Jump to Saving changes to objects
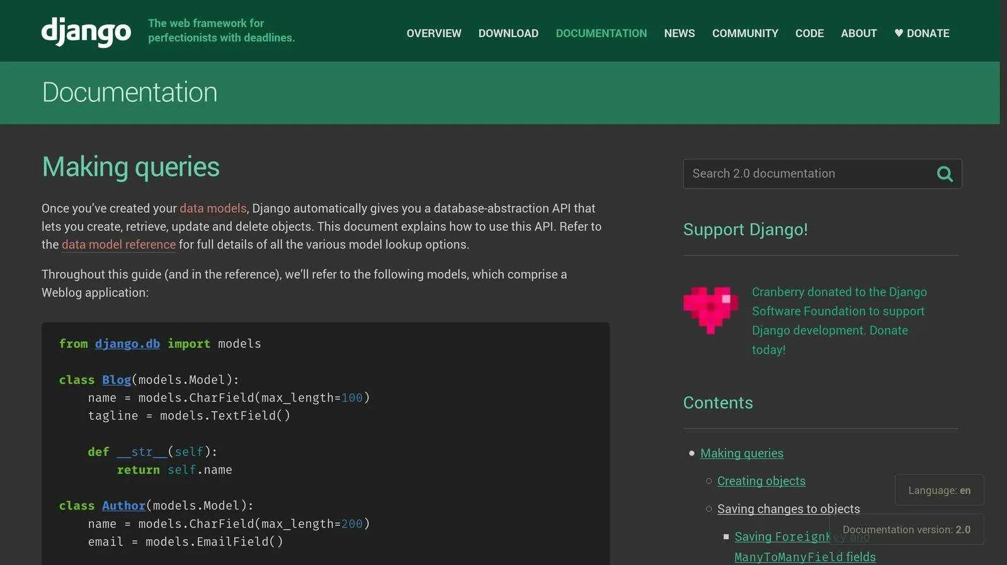The height and width of the screenshot is (565, 1007). [788, 509]
